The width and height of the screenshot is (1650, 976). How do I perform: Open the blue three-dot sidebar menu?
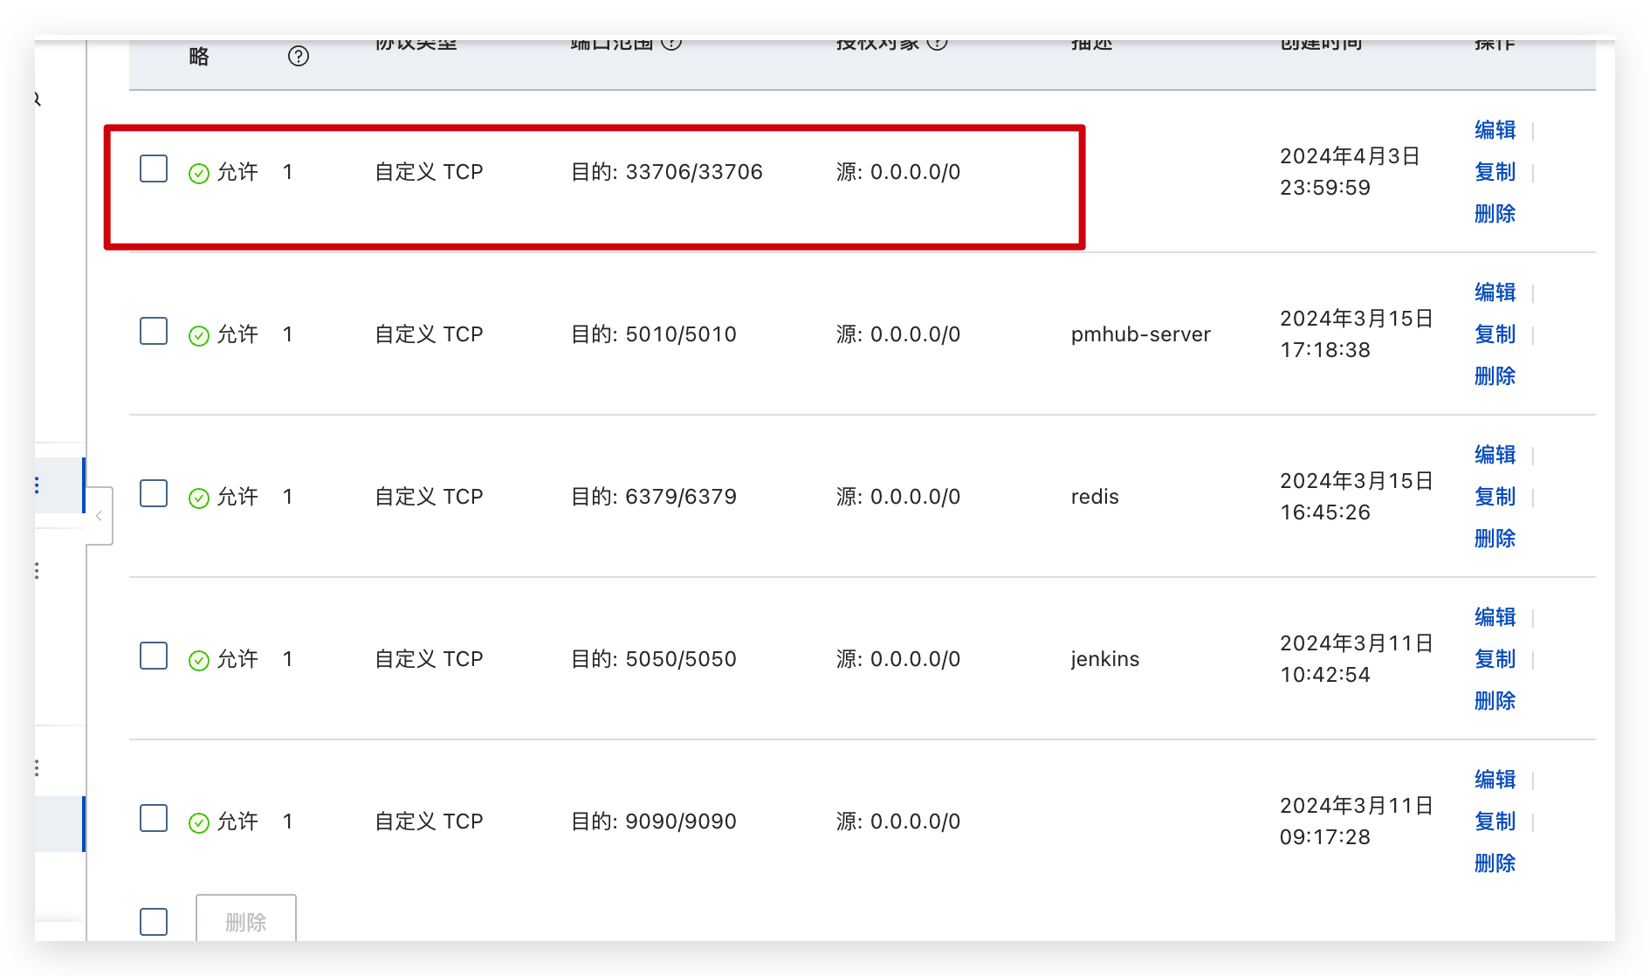click(x=37, y=485)
